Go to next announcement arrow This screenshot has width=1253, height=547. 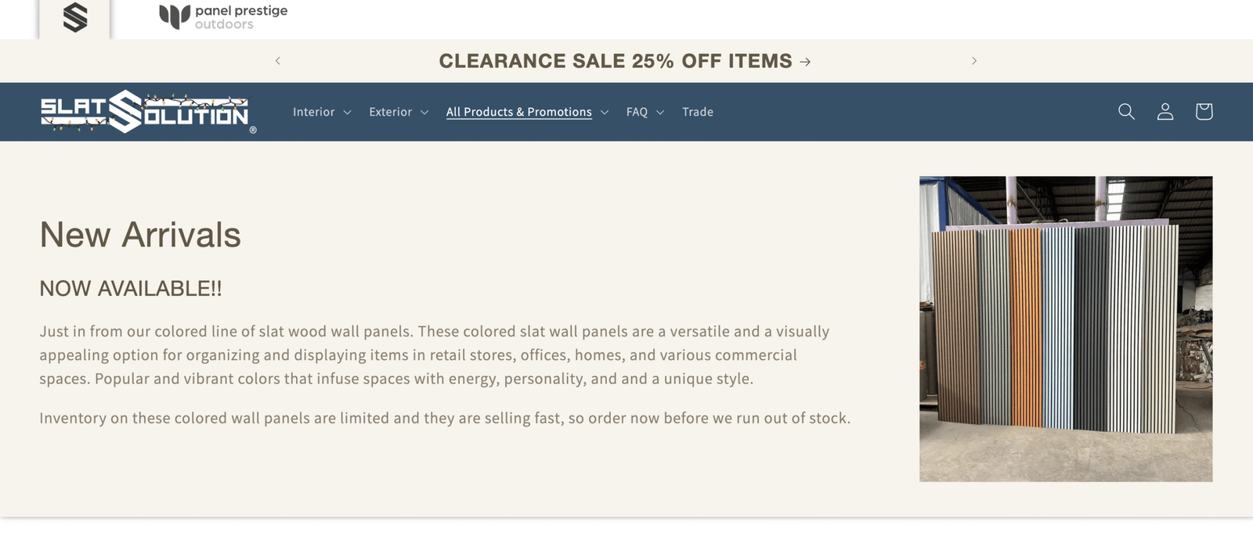pos(974,61)
